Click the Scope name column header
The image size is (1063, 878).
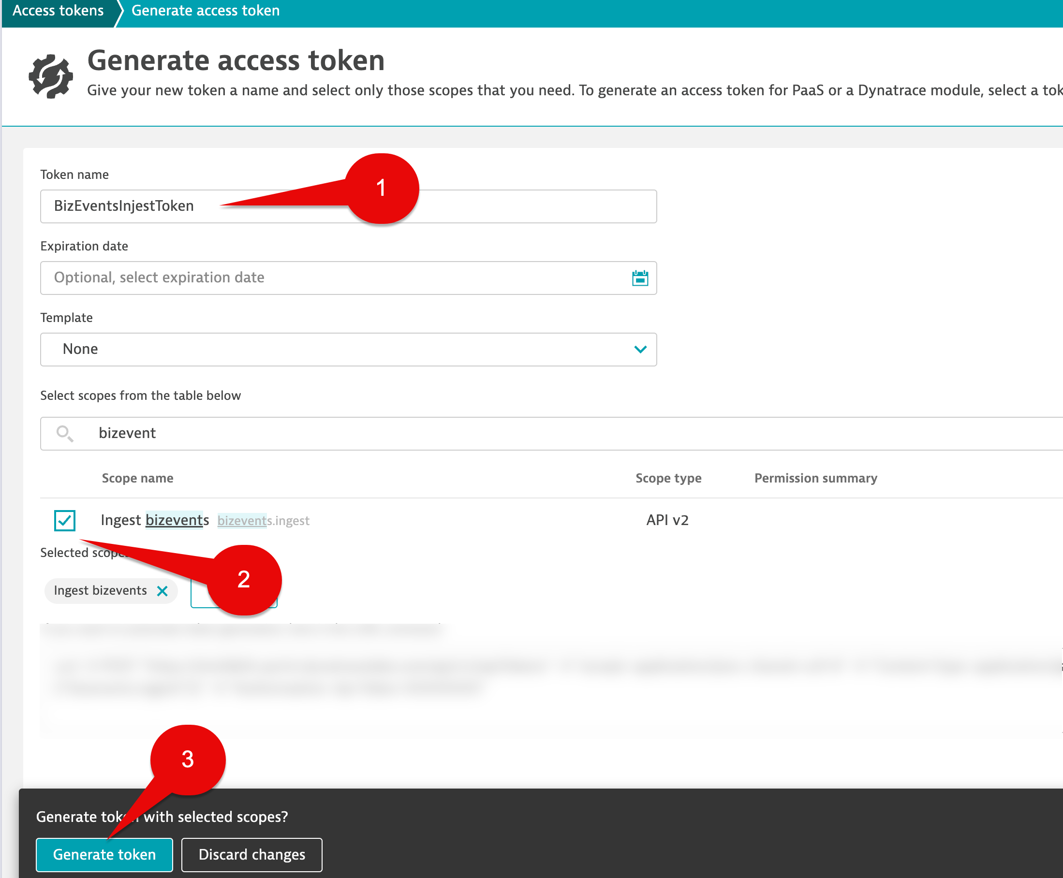tap(138, 478)
